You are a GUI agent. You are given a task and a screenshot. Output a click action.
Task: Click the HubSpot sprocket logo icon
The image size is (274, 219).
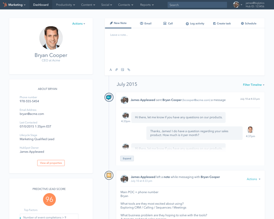point(5,5)
